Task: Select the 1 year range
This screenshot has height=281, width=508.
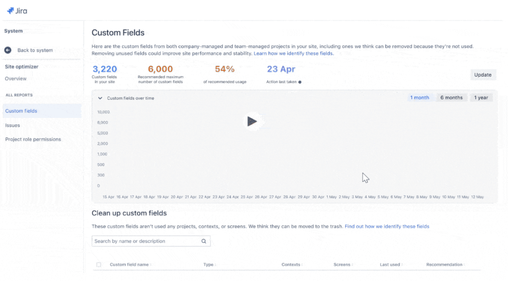Action: click(481, 98)
